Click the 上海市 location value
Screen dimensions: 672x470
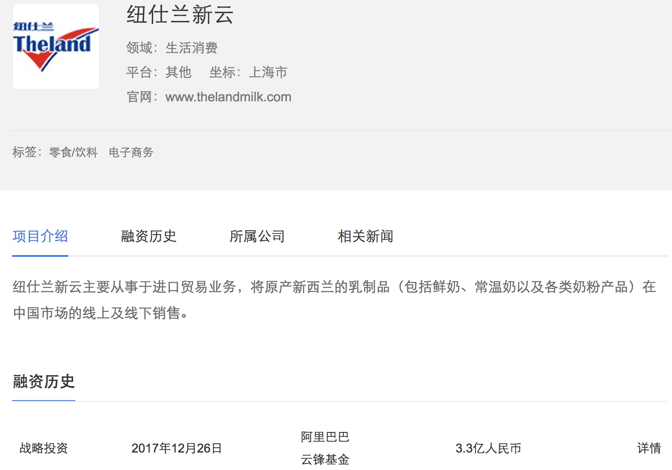[268, 72]
